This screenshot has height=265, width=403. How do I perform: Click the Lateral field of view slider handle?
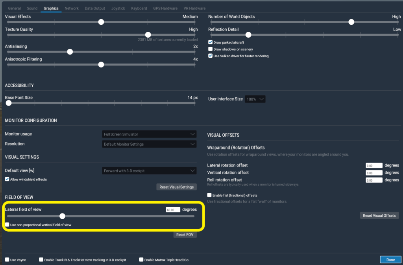62,216
